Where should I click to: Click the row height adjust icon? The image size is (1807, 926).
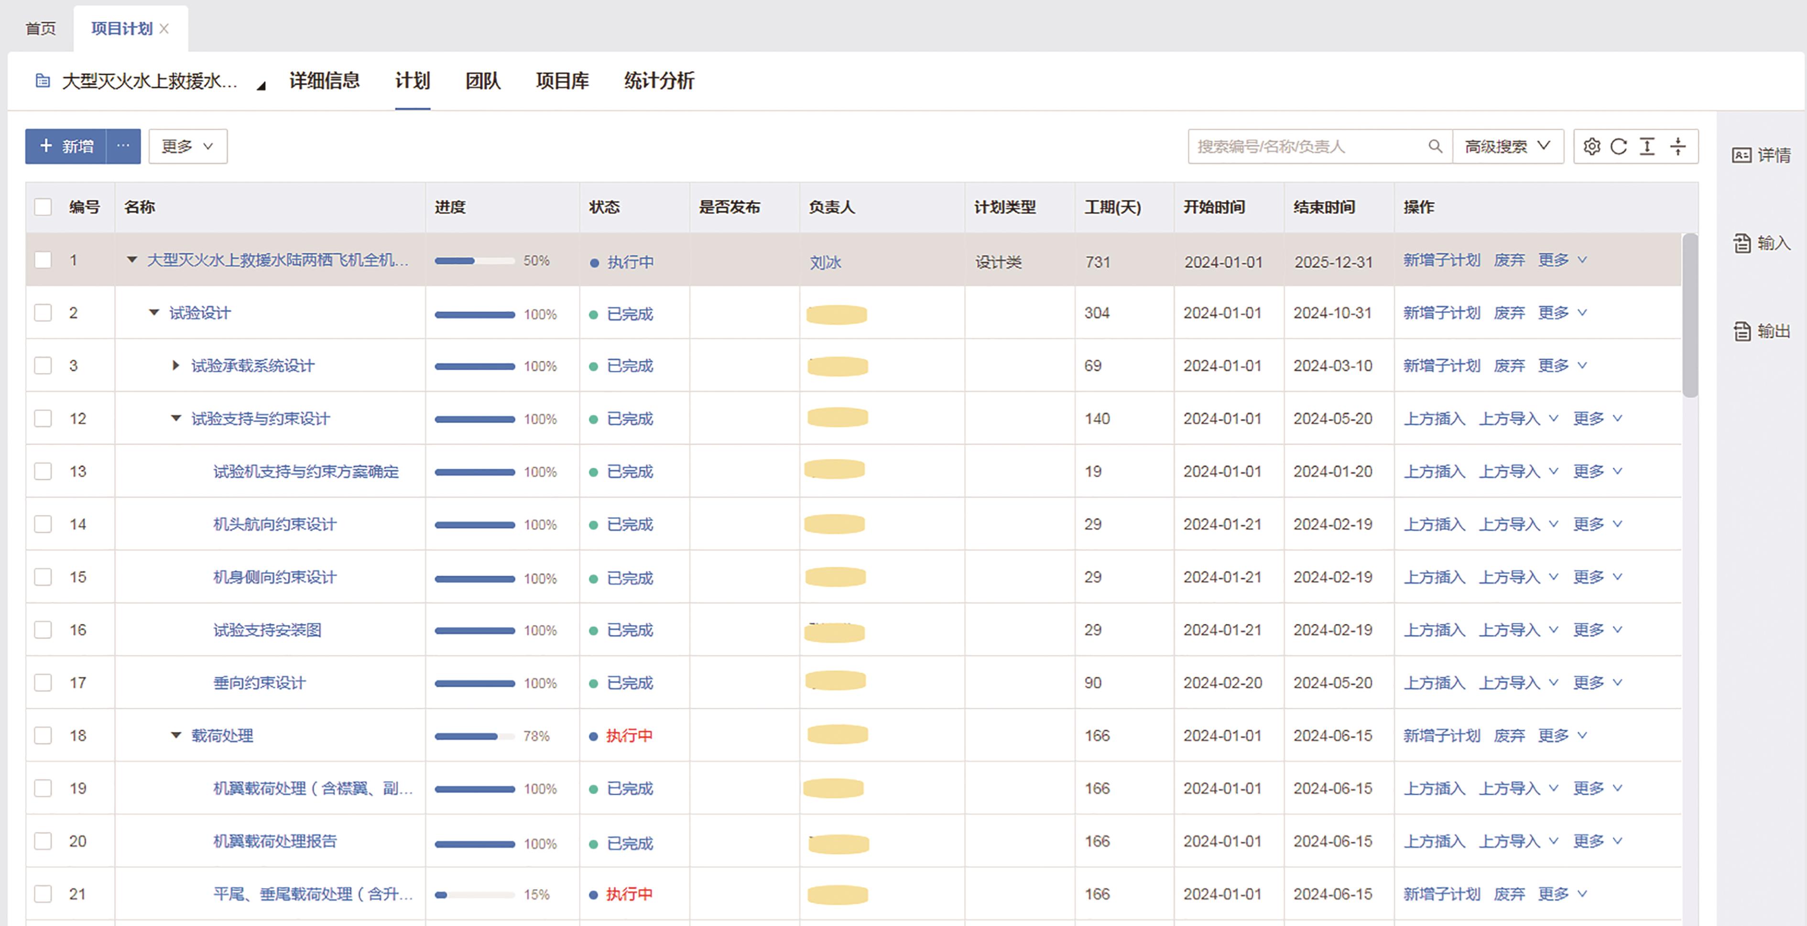(x=1647, y=147)
